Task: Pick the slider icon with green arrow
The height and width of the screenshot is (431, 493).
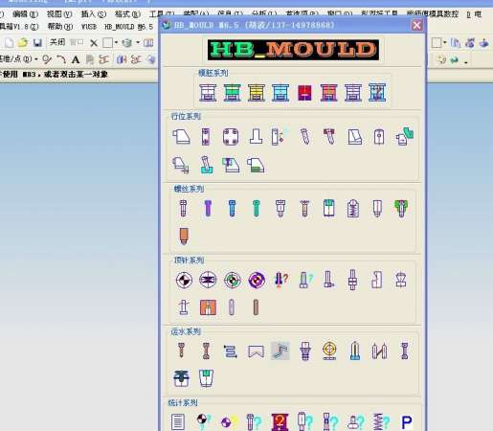Action: (404, 137)
